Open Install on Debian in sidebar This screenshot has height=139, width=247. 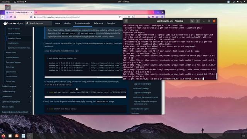14,29
